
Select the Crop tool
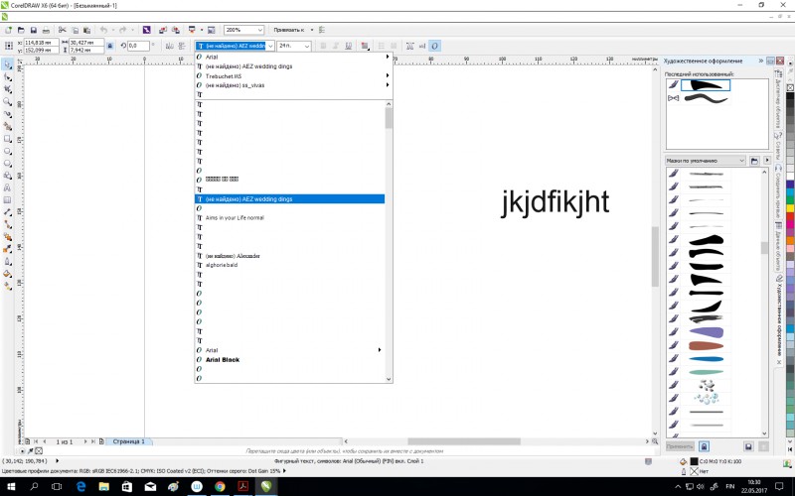click(x=8, y=89)
